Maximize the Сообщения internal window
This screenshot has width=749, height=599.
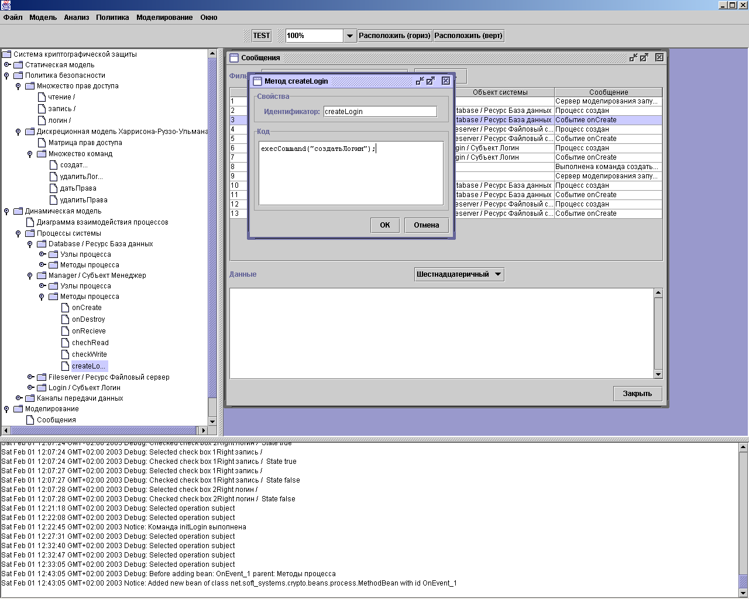(644, 57)
